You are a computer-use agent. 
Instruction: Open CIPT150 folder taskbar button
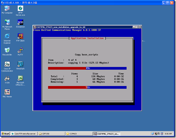click(52, 134)
